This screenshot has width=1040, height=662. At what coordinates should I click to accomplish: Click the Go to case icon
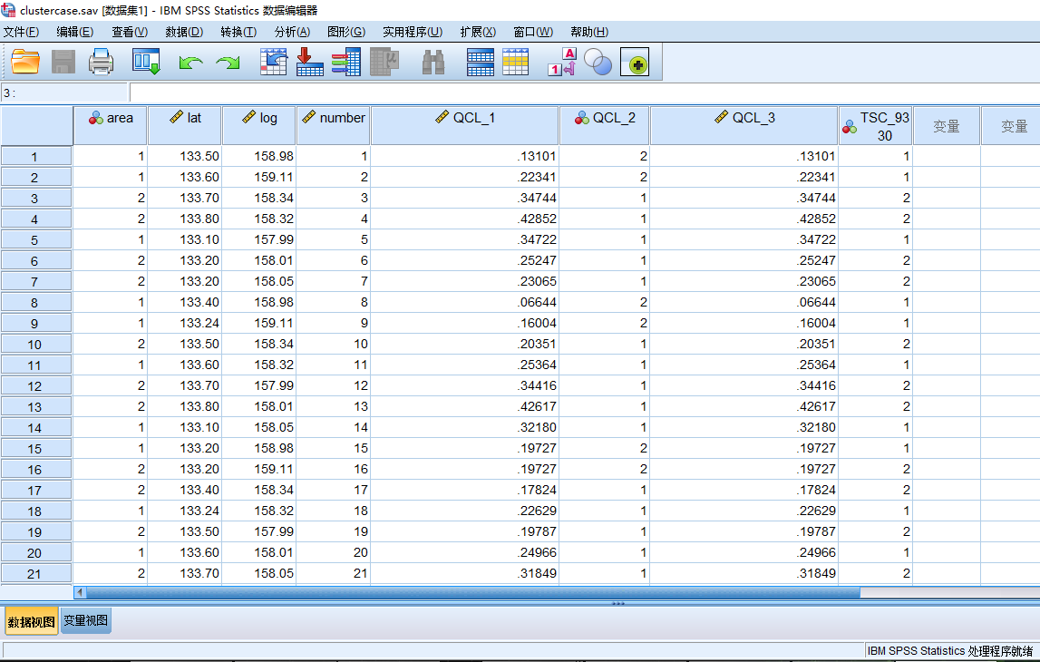point(273,63)
